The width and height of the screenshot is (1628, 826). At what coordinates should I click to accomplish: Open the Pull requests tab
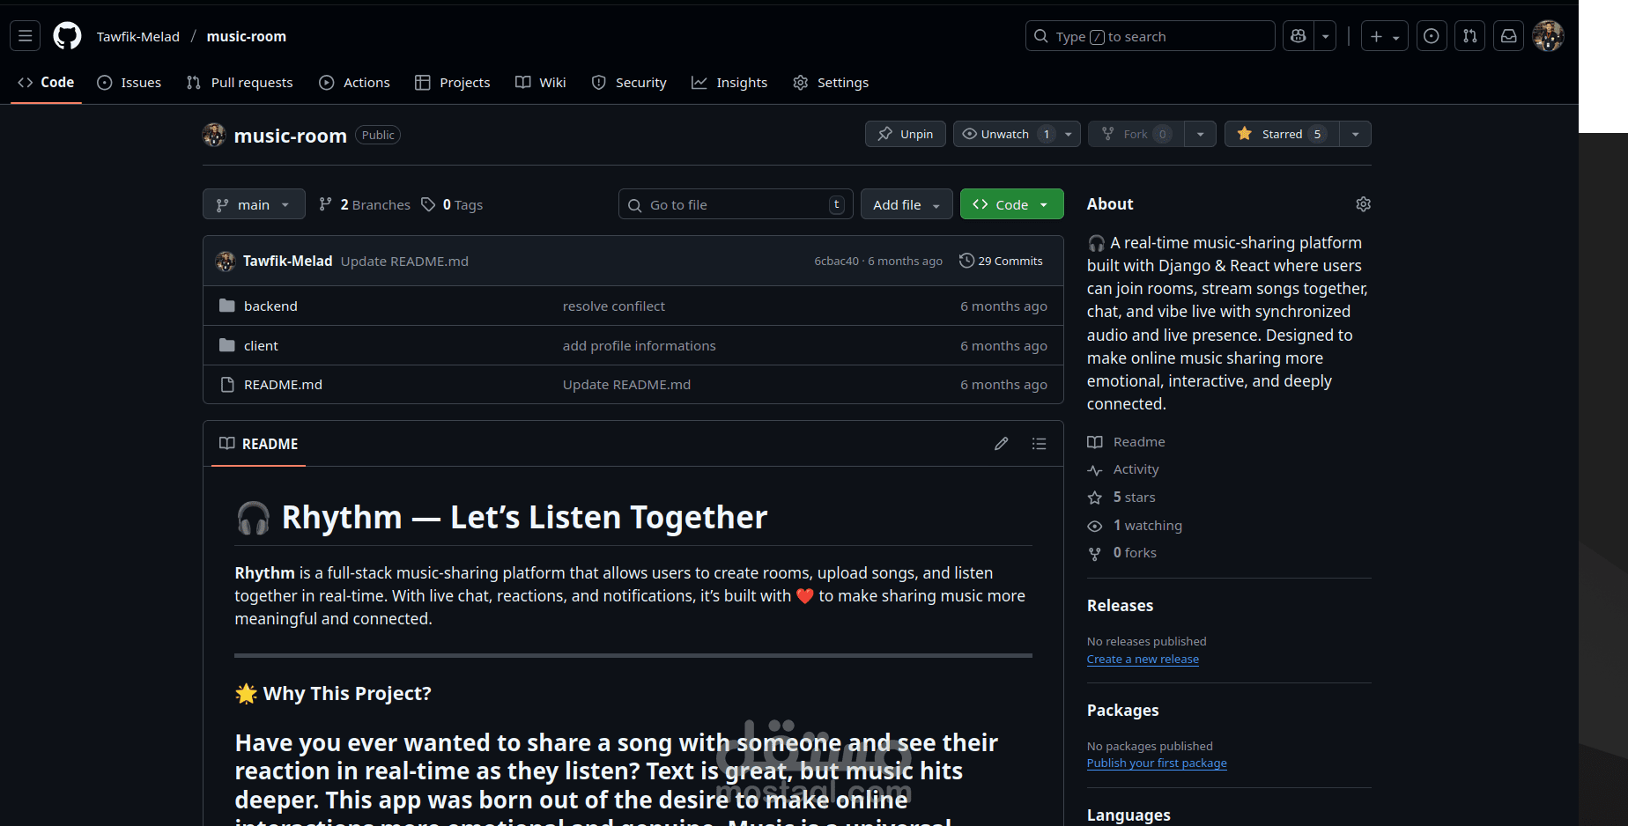pos(240,82)
